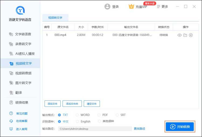Viewport: 202px width, 137px height.
Task: Select the 视频转文字 tab
Action: pyautogui.click(x=55, y=18)
